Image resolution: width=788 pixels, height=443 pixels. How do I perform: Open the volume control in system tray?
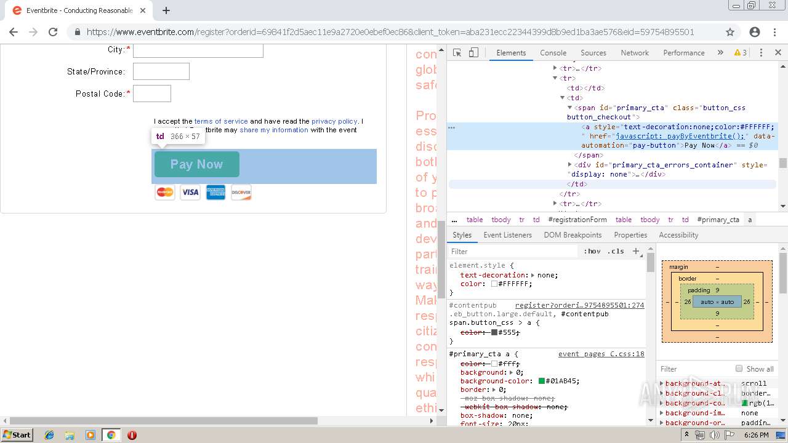tap(715, 435)
